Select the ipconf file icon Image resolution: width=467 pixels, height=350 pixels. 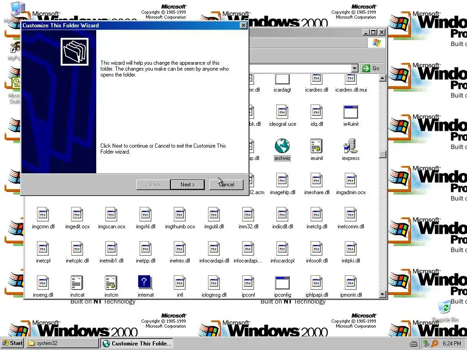pos(248,283)
